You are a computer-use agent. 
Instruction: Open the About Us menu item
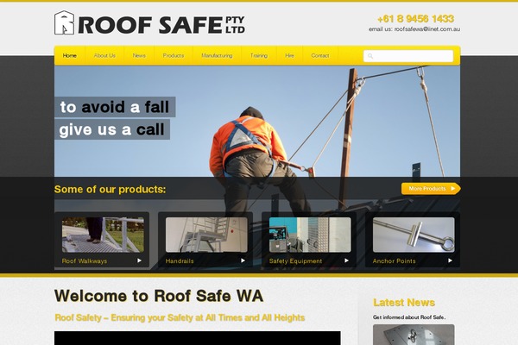(104, 55)
